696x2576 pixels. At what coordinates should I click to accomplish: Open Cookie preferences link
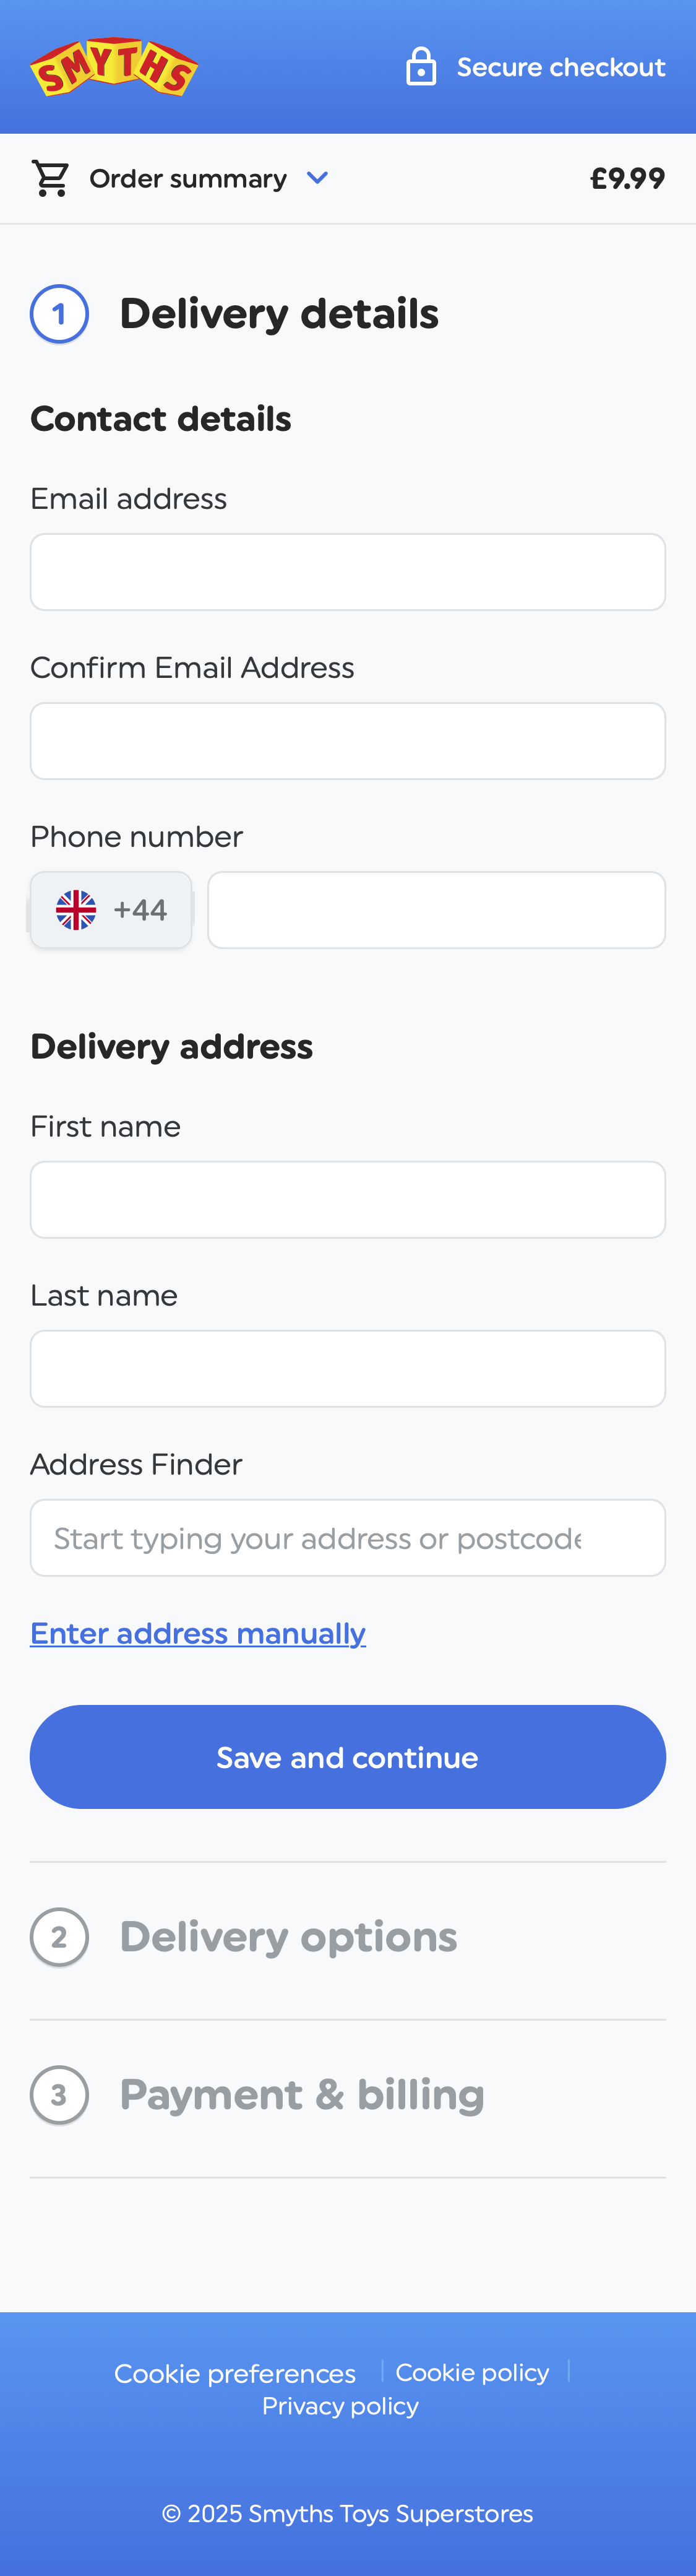coord(235,2373)
